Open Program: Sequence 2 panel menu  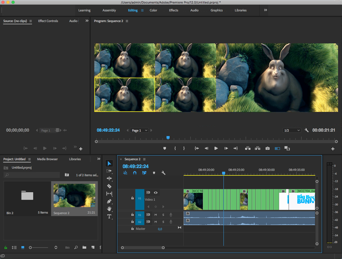coord(127,21)
